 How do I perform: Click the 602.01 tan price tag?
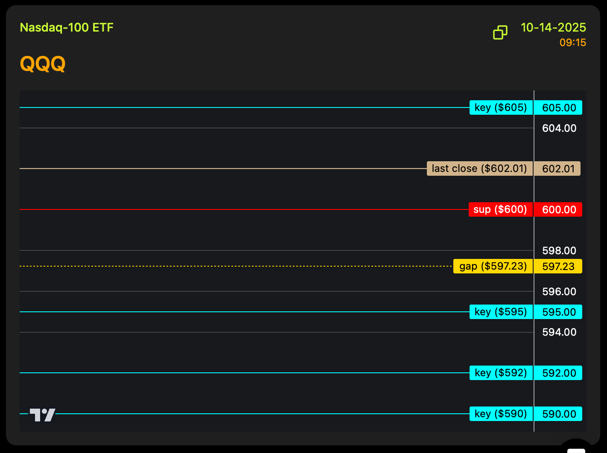click(x=558, y=169)
